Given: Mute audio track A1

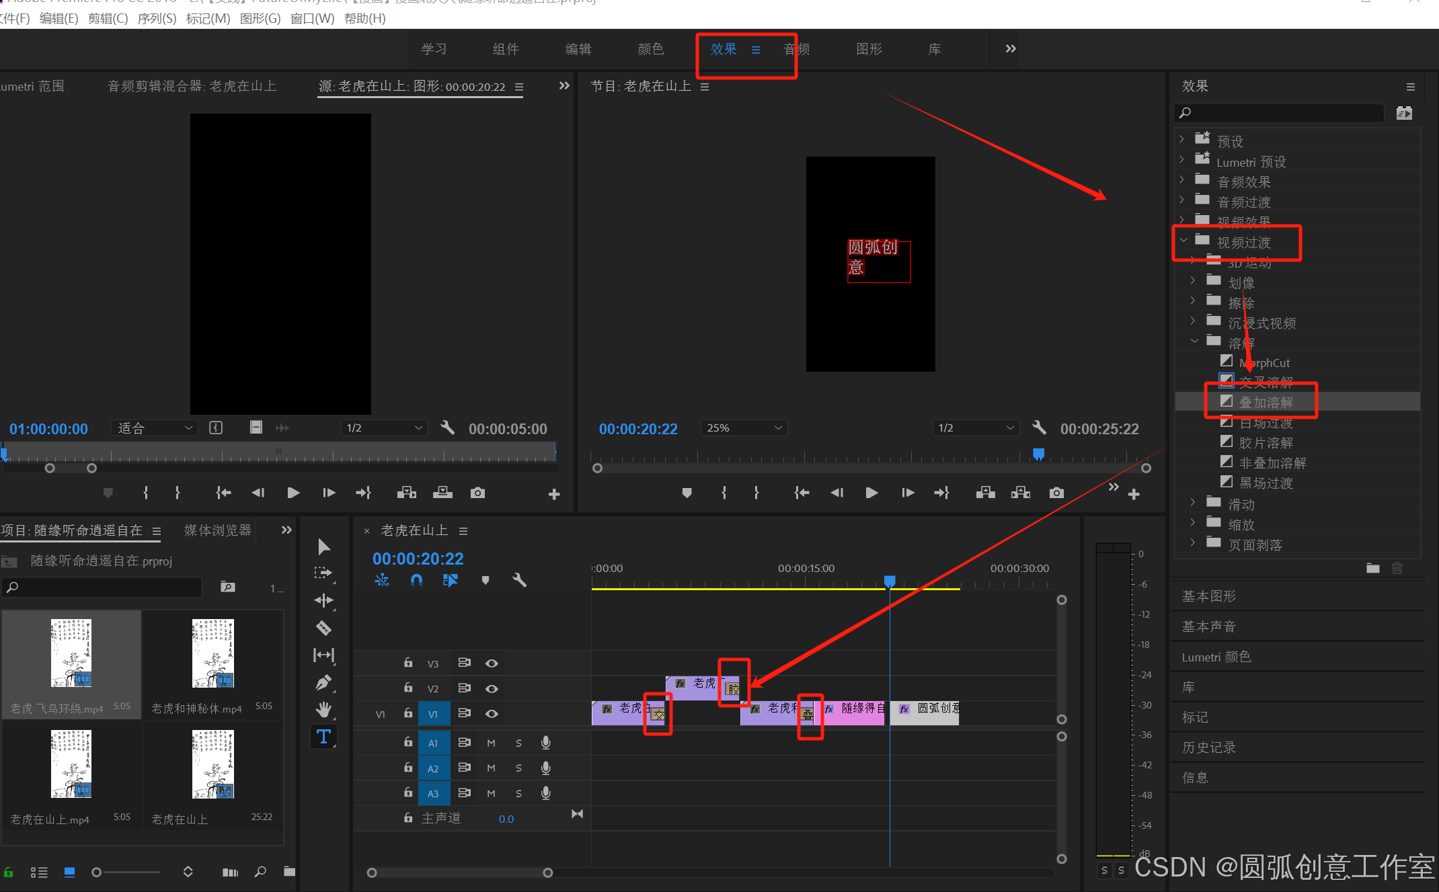Looking at the screenshot, I should pos(491,743).
